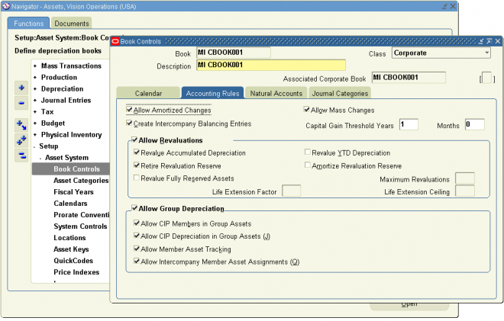504x321 pixels.
Task: Collapse the Setup tree node
Action: tap(34, 146)
